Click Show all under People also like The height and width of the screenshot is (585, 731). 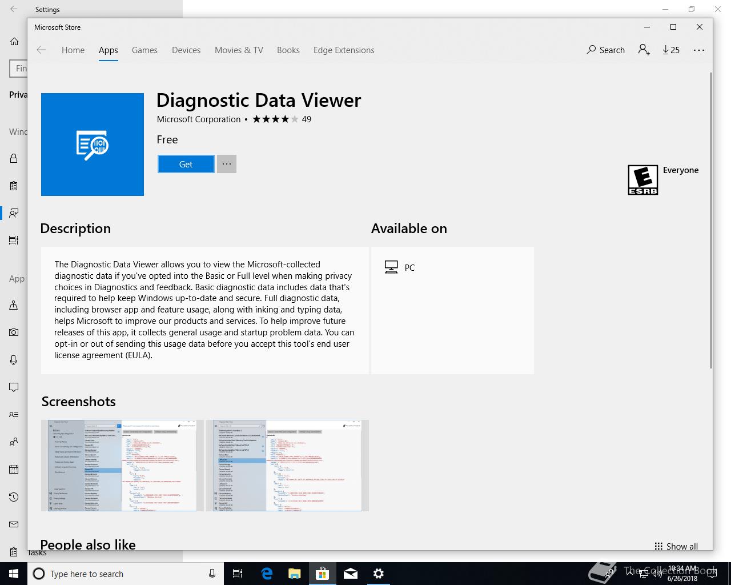(676, 546)
